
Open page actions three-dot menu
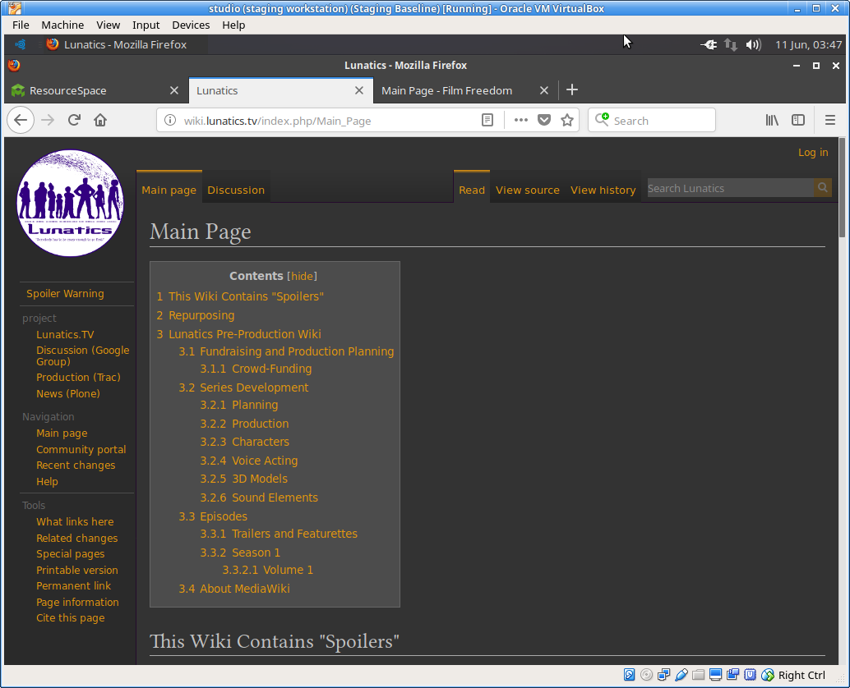[520, 121]
